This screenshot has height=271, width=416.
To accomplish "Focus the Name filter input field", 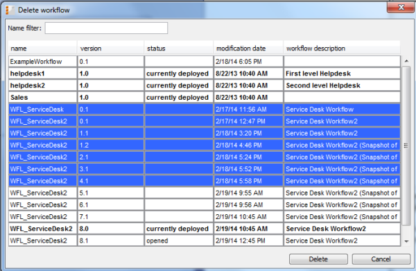I will click(106, 28).
